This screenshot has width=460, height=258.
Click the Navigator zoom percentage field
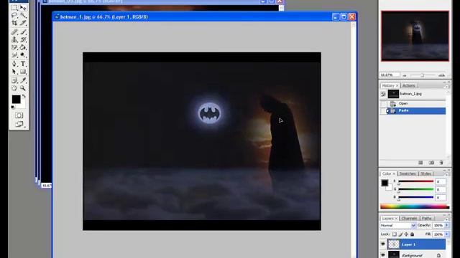click(390, 75)
